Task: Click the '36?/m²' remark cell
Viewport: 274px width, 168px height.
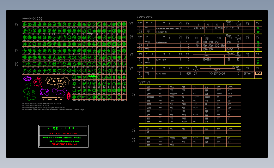Action: 248,73
